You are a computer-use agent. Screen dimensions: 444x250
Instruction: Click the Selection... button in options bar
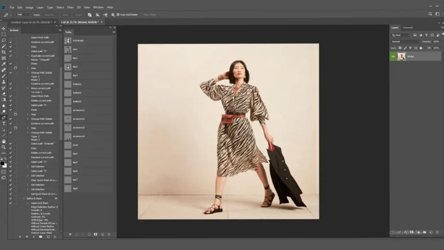tap(50, 14)
